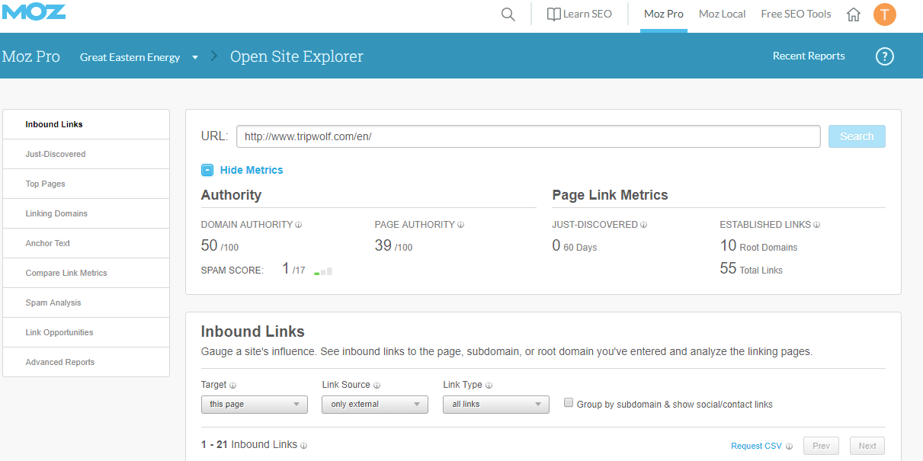Click the Hide Metrics link
Screen dimensions: 923x461
252,170
